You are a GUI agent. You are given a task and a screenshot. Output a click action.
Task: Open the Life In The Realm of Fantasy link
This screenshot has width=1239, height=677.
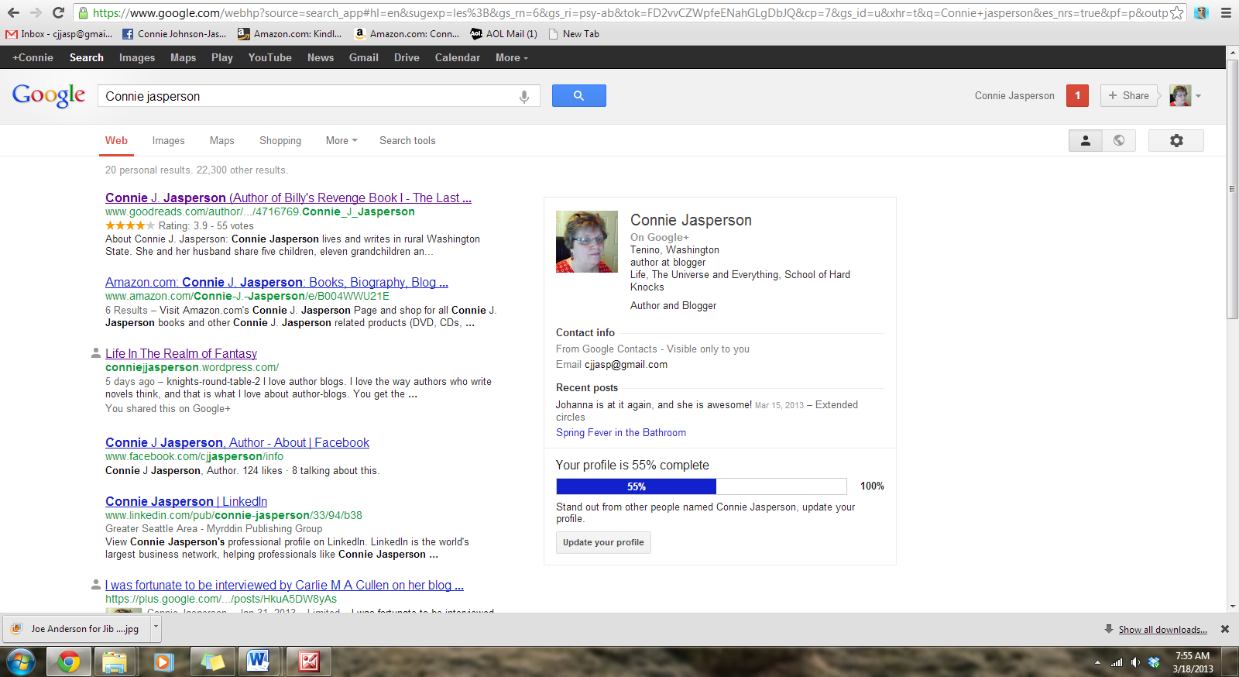tap(181, 353)
